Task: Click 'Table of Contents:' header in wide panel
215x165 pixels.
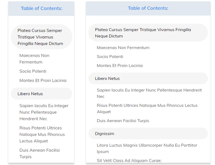Action: (x=148, y=8)
